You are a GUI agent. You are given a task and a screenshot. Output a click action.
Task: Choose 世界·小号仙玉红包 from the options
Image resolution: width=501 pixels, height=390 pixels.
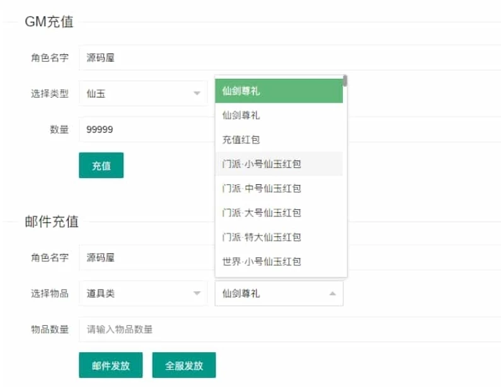[279, 262]
